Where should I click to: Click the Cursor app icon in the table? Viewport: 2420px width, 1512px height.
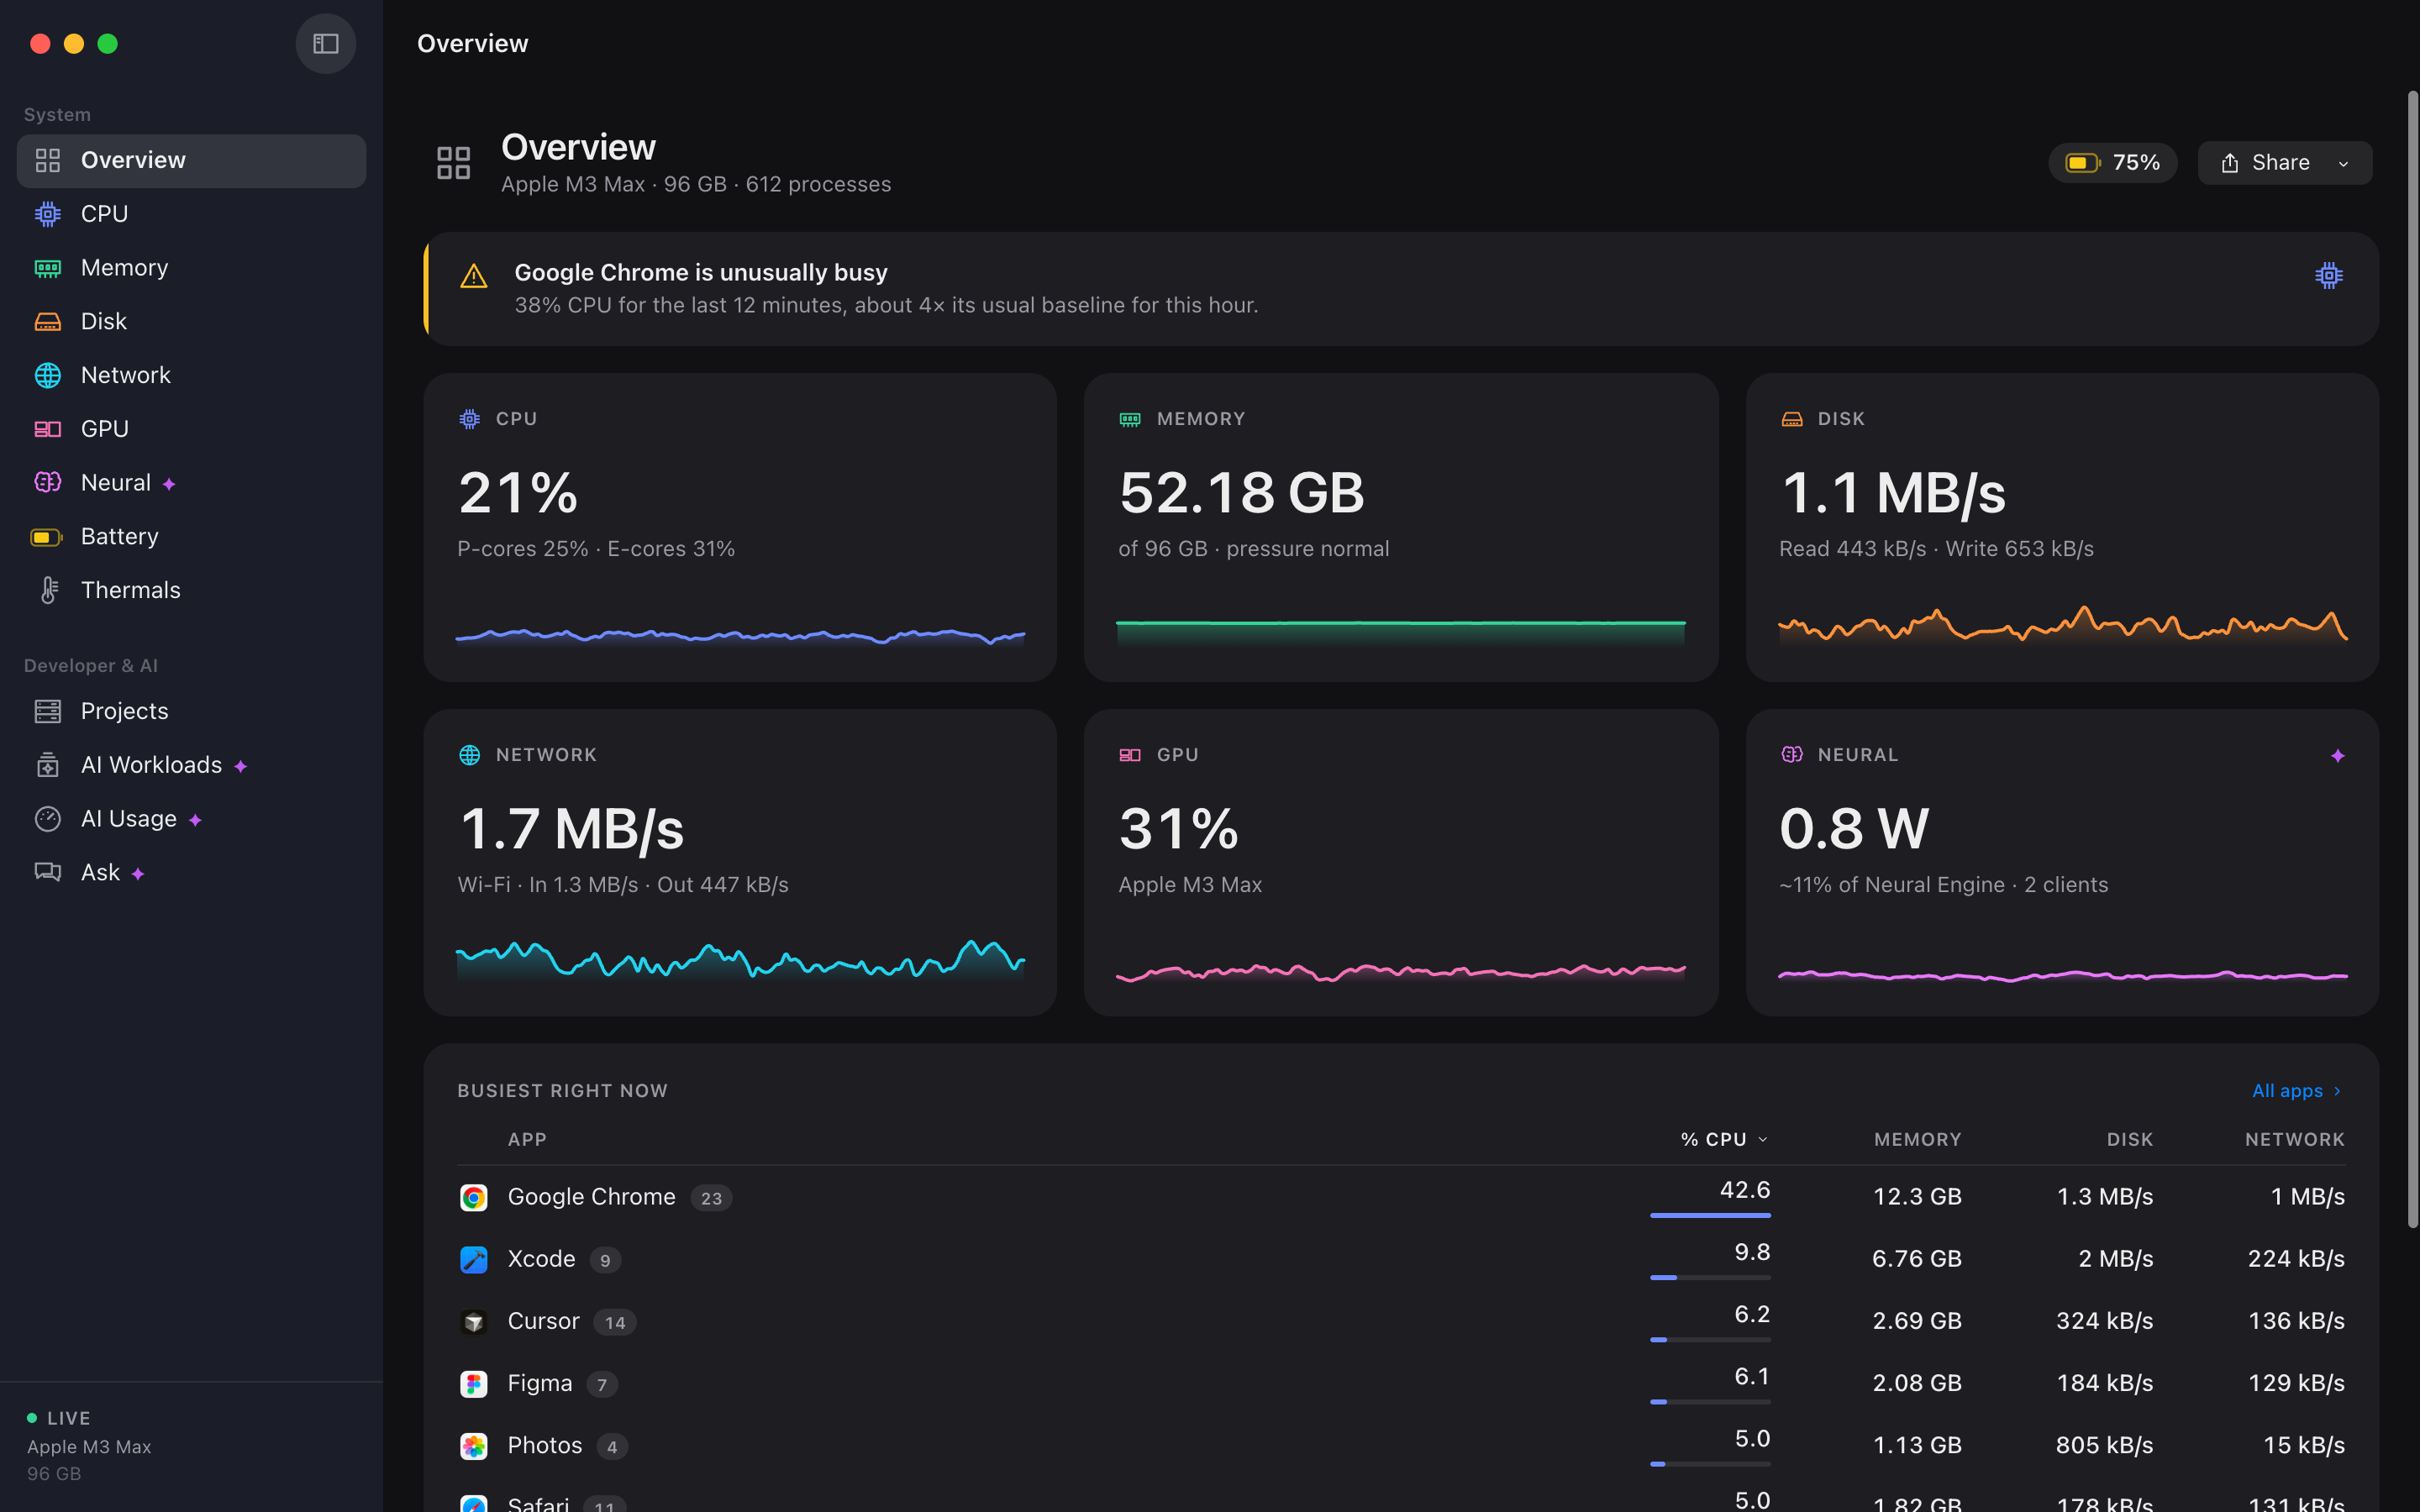click(474, 1322)
